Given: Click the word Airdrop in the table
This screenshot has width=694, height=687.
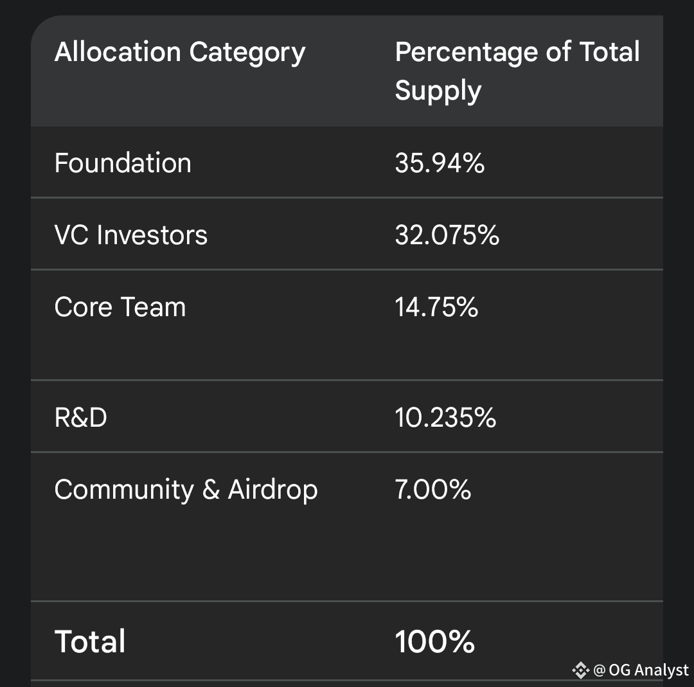Looking at the screenshot, I should [x=272, y=490].
